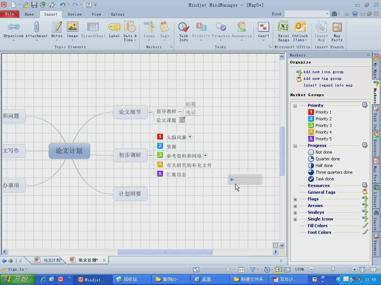Open the Sign In menu

(15, 269)
